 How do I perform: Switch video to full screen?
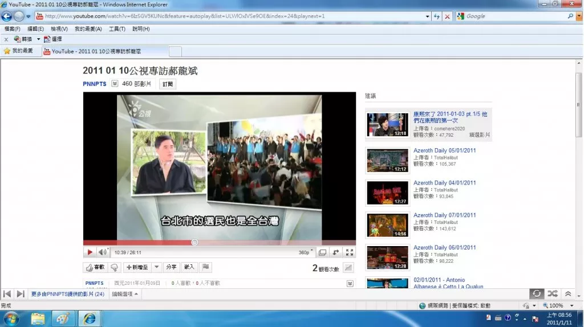(x=350, y=252)
